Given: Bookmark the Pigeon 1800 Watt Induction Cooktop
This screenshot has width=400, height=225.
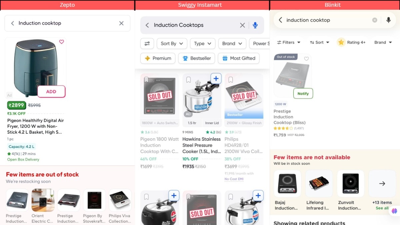Looking at the screenshot, I should click(x=146, y=80).
